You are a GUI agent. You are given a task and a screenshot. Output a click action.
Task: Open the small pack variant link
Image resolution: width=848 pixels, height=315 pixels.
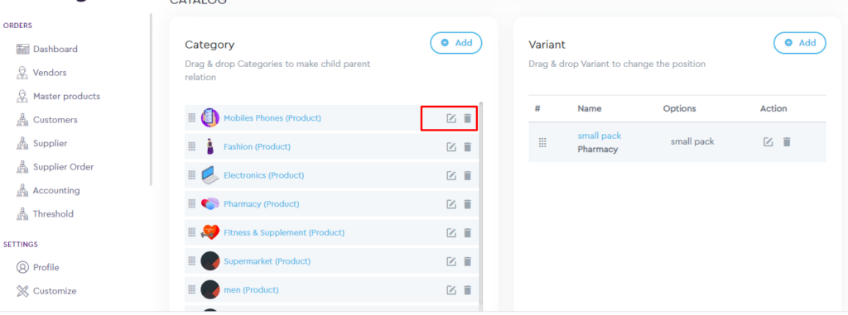click(600, 136)
